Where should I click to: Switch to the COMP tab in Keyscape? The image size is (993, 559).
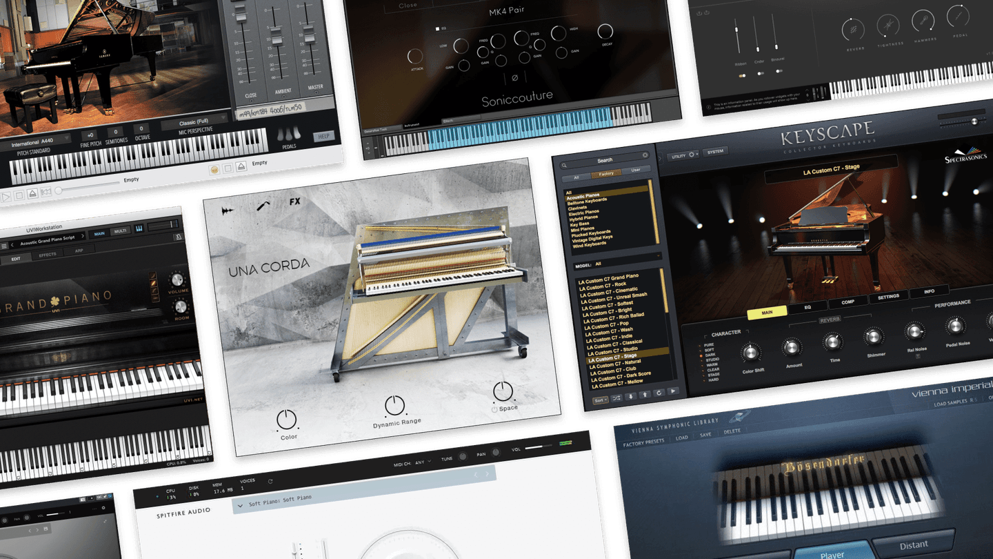(x=848, y=302)
